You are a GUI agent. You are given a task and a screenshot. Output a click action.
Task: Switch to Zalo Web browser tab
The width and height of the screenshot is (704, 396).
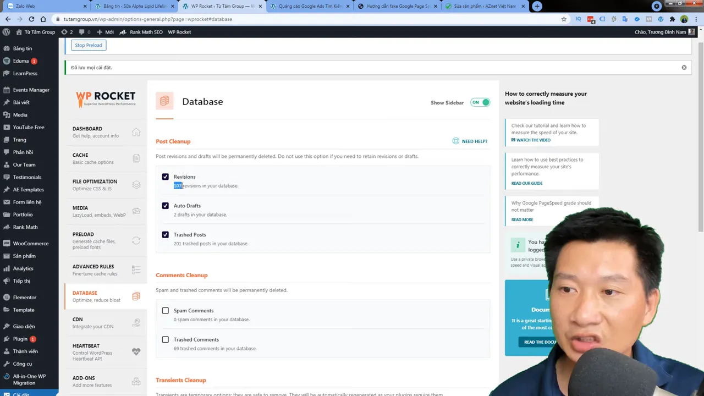pyautogui.click(x=46, y=6)
